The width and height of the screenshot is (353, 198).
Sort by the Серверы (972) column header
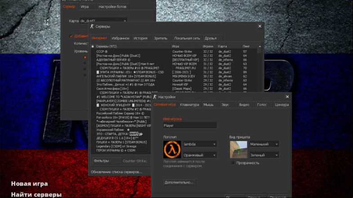click(x=133, y=46)
